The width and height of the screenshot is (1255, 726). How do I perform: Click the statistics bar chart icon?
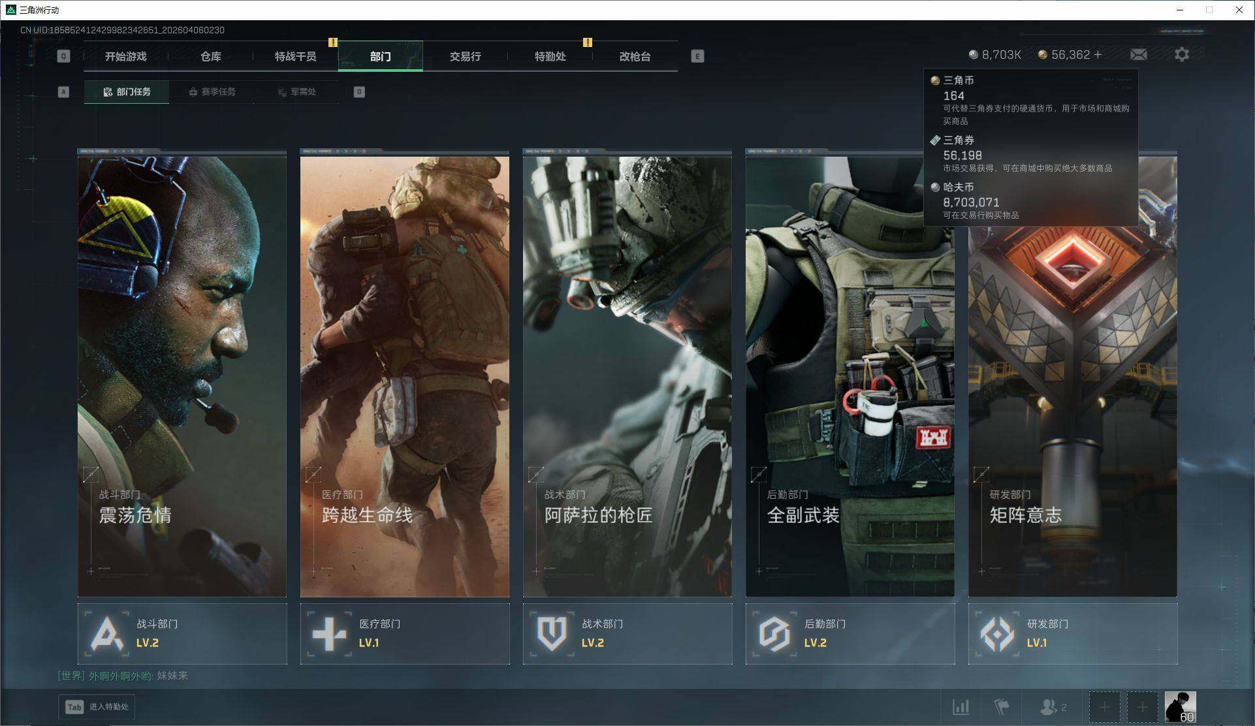[x=961, y=707]
